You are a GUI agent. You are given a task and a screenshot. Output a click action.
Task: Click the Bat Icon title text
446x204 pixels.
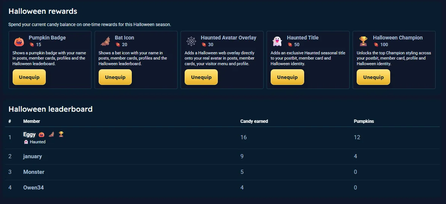coord(124,38)
